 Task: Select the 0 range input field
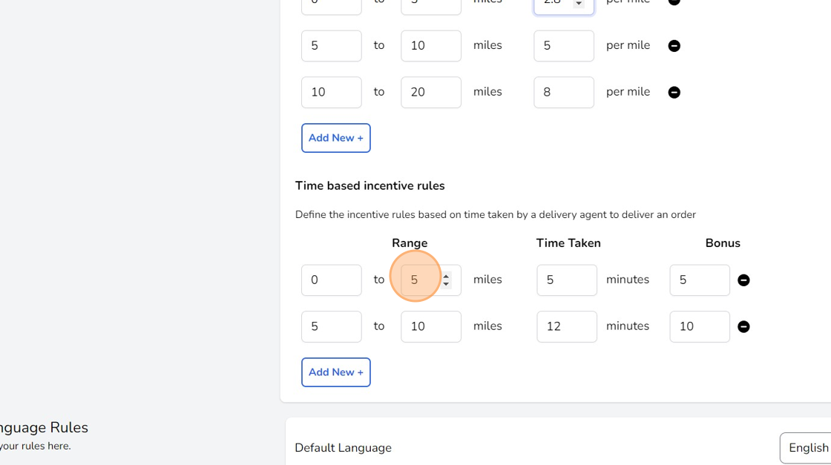pyautogui.click(x=331, y=280)
